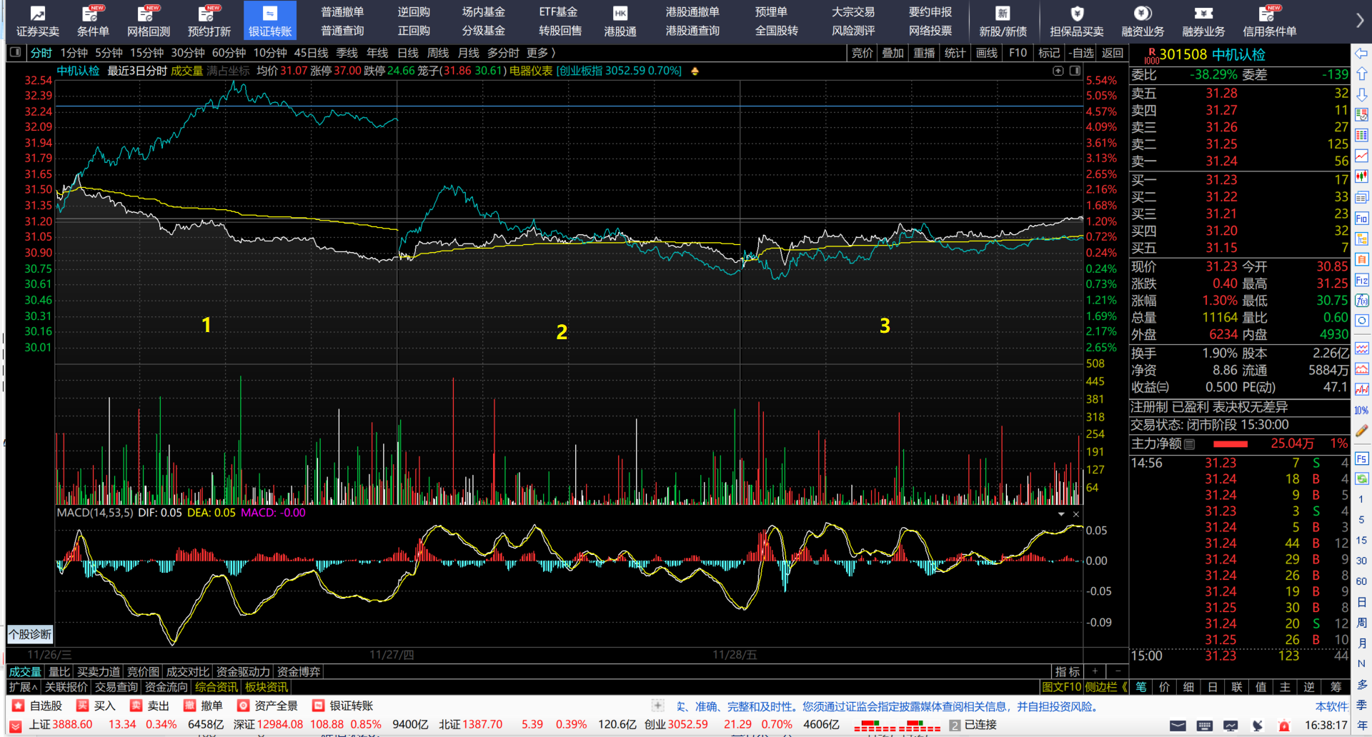Screen dimensions: 1372x737
Task: Toggle 画线 drawing mode
Action: 987,53
